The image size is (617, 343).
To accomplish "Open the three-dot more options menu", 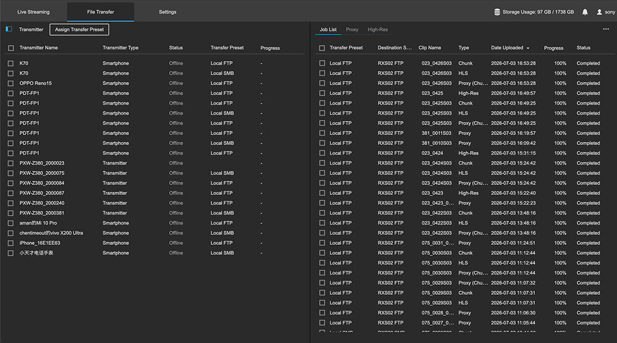I will (606, 29).
